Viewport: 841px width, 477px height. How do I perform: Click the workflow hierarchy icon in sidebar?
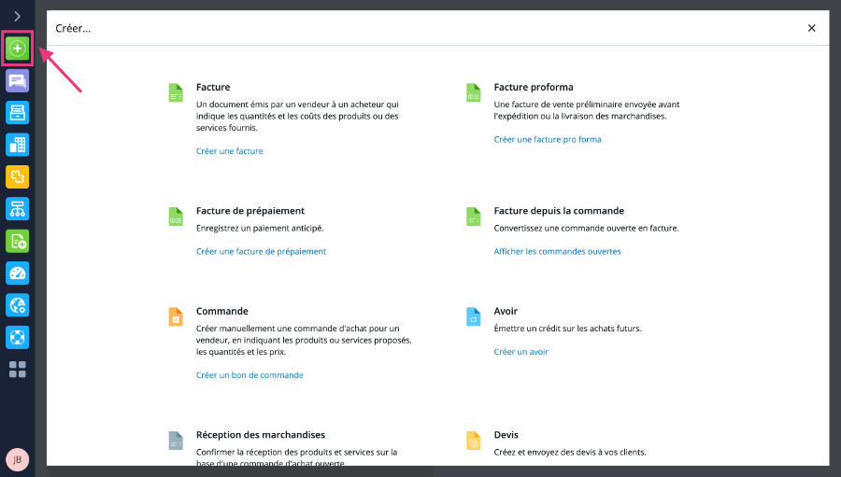pos(18,208)
